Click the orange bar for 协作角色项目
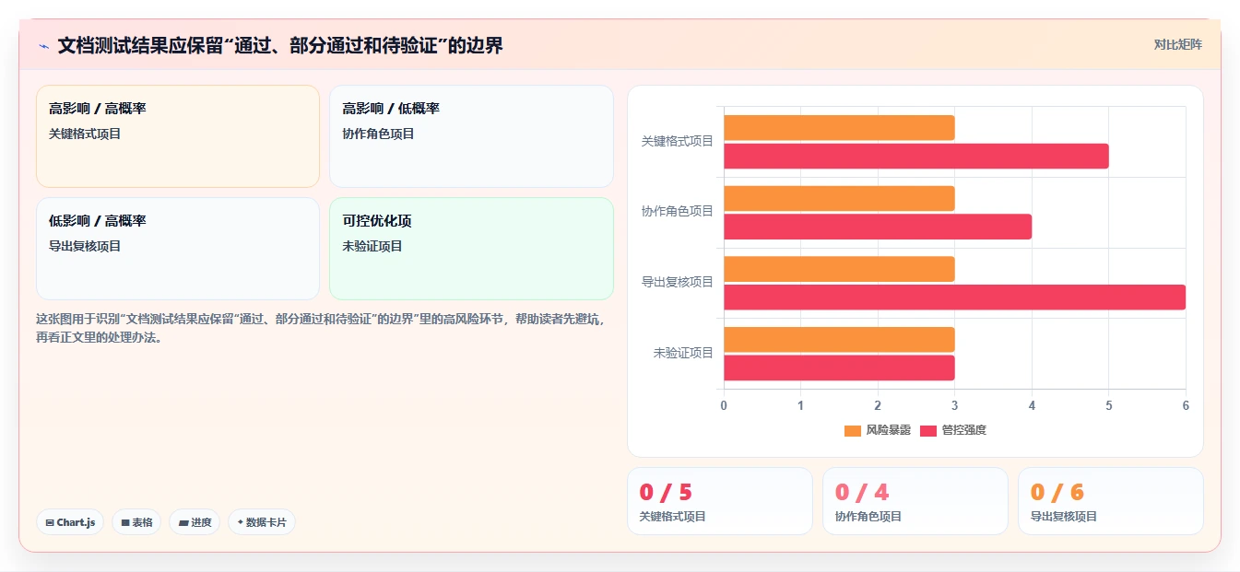 tap(839, 198)
